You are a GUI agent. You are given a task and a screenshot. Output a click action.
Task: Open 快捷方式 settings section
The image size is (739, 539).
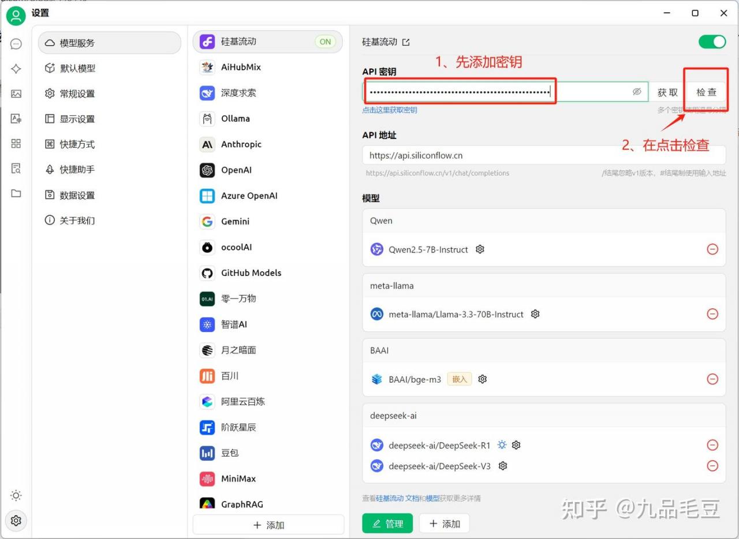tap(110, 144)
